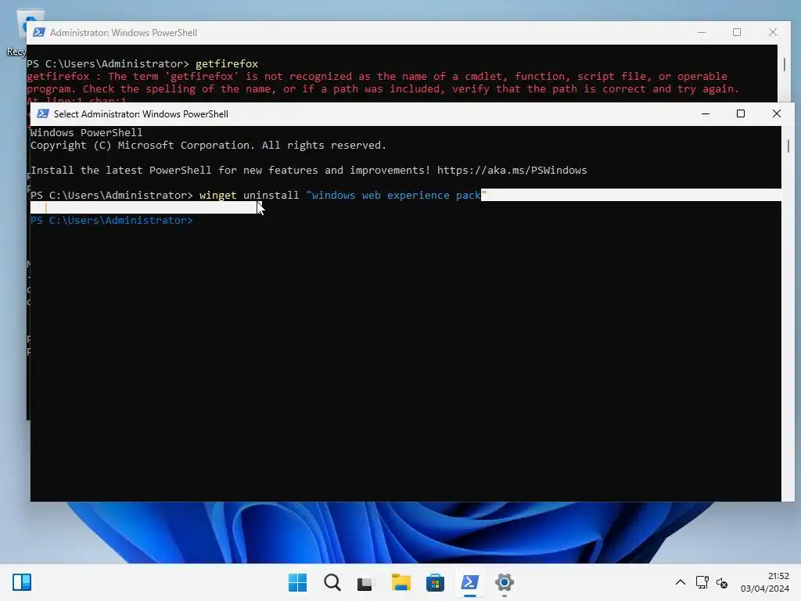The image size is (801, 601).
Task: Open Settings from the taskbar gear icon
Action: (505, 582)
